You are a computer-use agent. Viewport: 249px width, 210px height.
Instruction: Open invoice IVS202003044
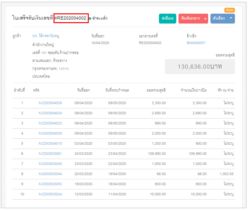[x=50, y=174]
